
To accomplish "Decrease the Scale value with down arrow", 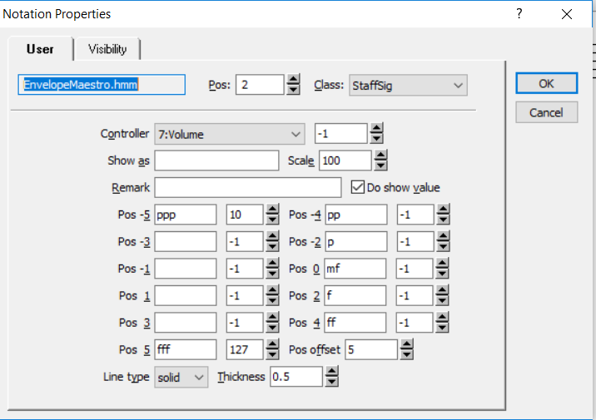I will (x=380, y=166).
